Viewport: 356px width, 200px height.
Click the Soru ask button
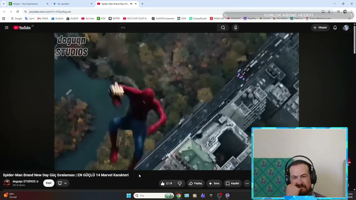[x=214, y=183]
